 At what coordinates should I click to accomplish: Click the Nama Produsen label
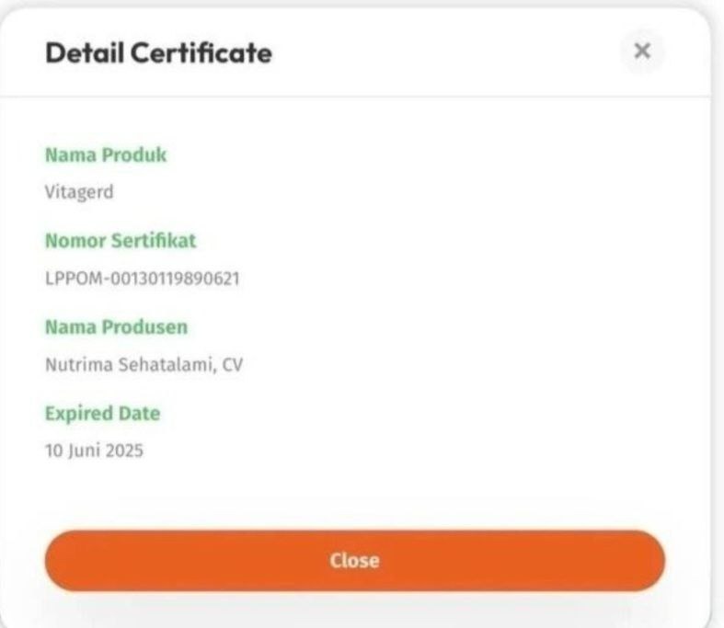pos(116,327)
